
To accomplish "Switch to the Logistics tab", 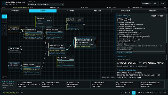I will coord(70,11).
